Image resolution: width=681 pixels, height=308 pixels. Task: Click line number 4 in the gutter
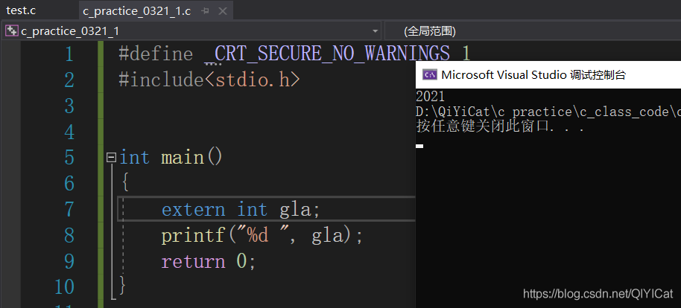point(69,132)
